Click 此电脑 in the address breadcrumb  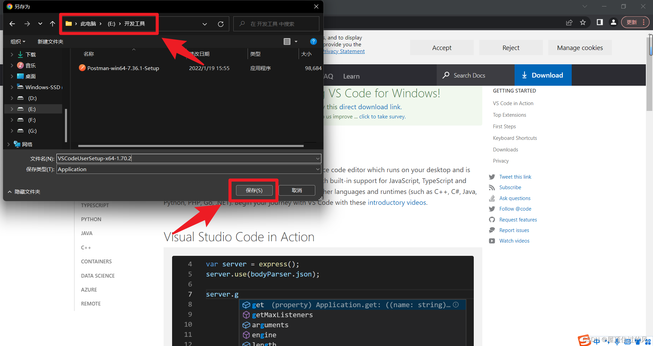[88, 24]
